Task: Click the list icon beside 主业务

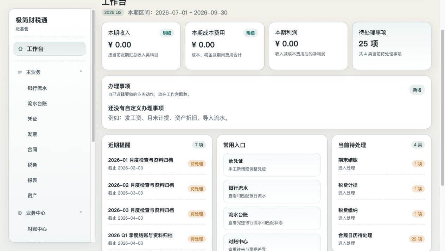Action: click(20, 72)
